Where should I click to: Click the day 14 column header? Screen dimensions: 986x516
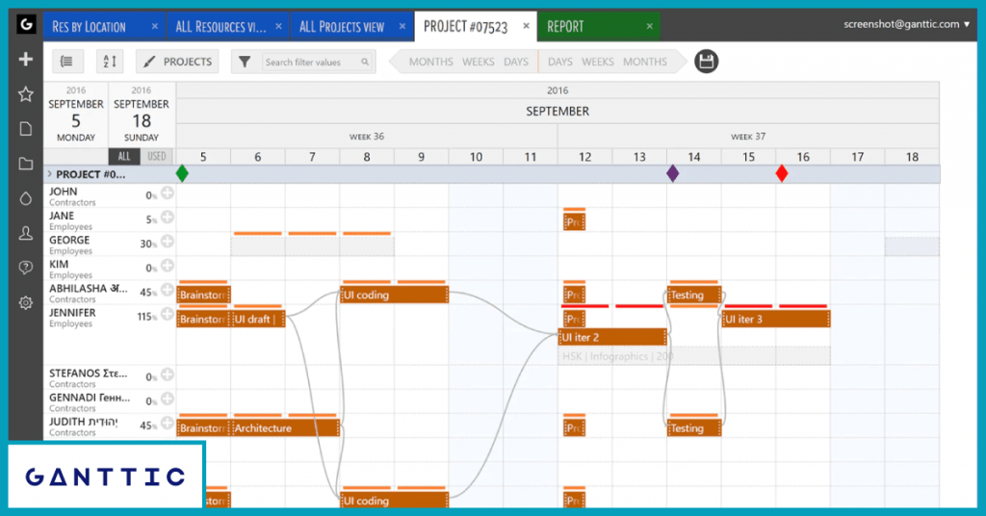(694, 157)
